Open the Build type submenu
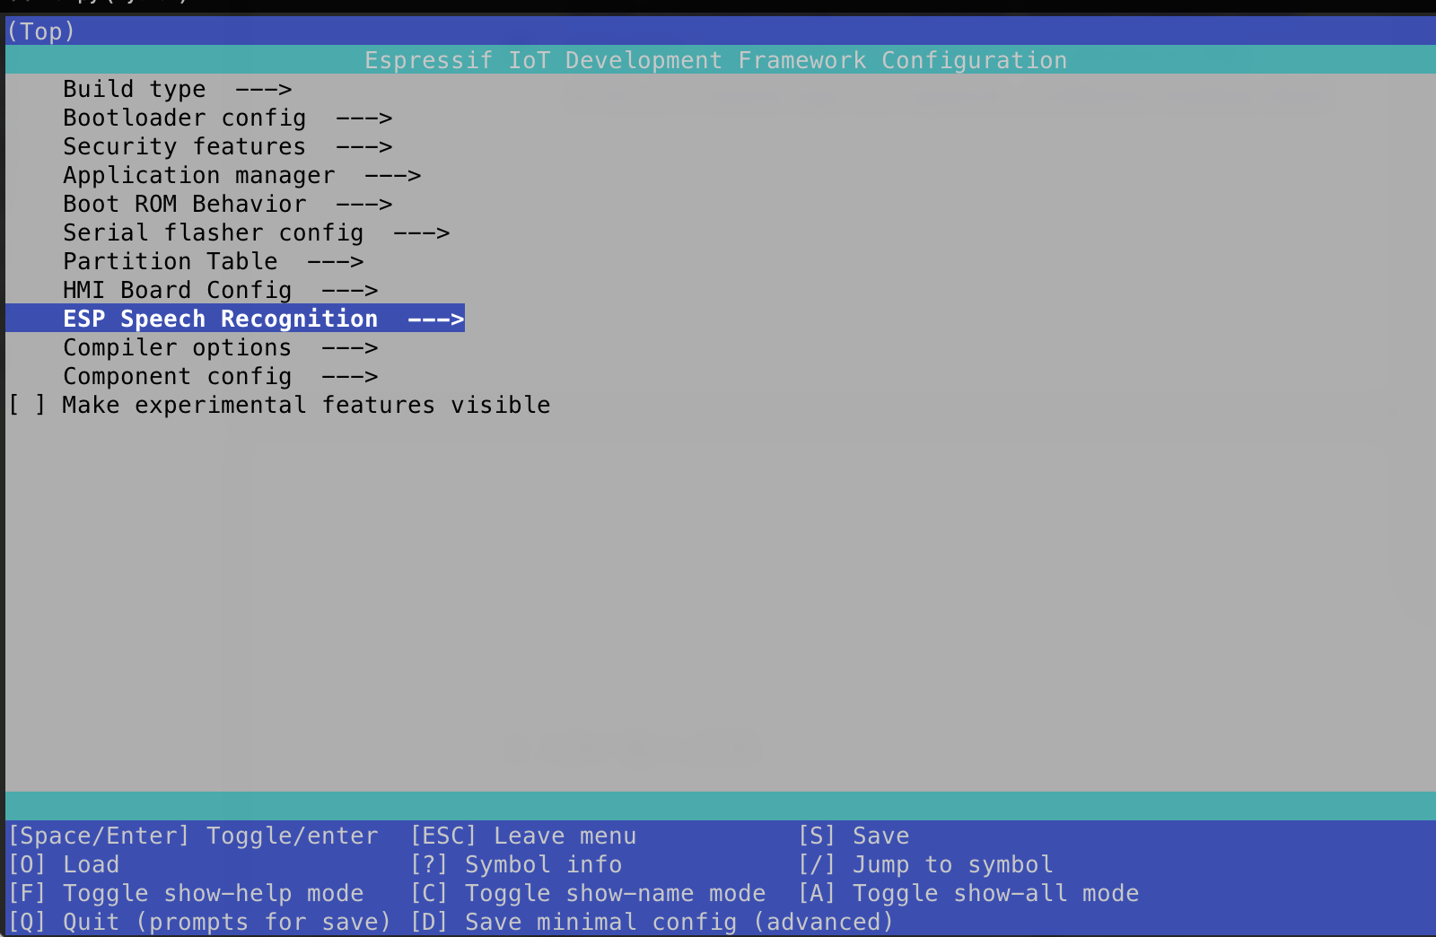This screenshot has height=937, width=1436. pos(177,90)
